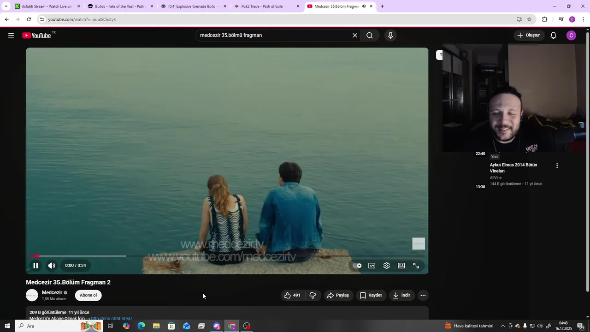Dislike the video
Screen dimensions: 590x332
pos(313,296)
